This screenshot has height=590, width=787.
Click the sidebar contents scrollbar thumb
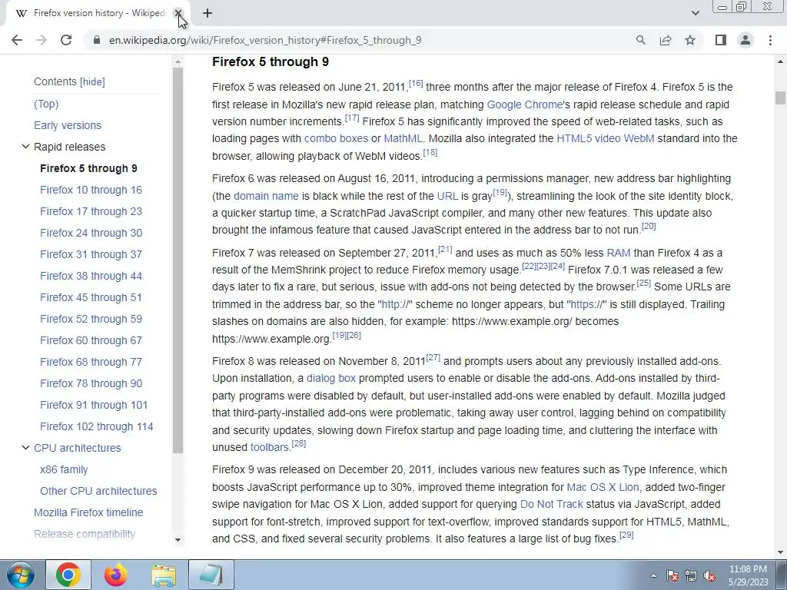point(178,260)
